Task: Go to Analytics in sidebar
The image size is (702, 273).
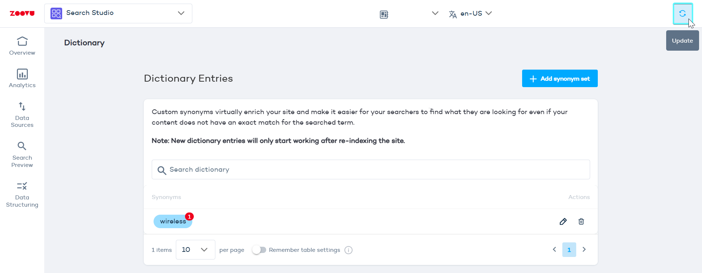Action: (x=22, y=78)
